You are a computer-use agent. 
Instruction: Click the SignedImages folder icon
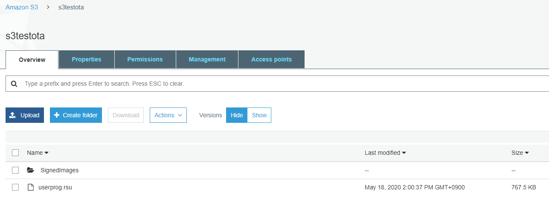click(30, 170)
